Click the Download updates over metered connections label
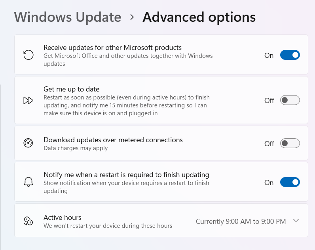Image resolution: width=315 pixels, height=250 pixels. coord(113,140)
